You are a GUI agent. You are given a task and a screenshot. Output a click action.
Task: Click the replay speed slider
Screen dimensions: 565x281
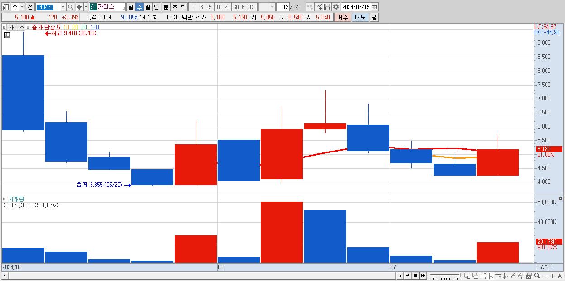coord(445,276)
